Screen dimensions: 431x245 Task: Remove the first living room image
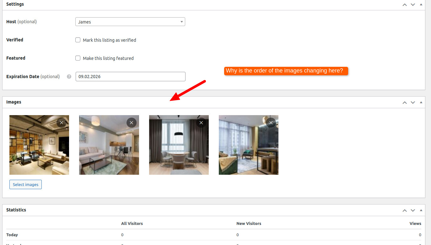(x=62, y=123)
